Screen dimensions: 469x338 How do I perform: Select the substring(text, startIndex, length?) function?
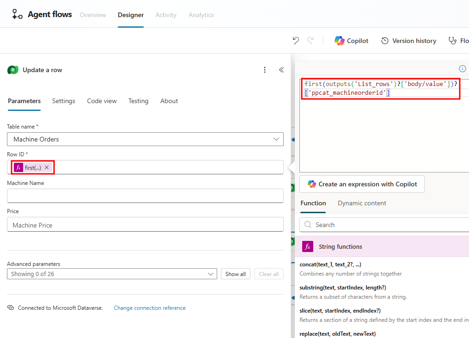click(x=343, y=288)
